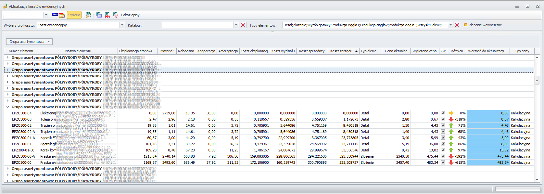Toggle ZW checkbox for row EPZC300-00
This screenshot has width=544, height=194.
pyautogui.click(x=443, y=162)
